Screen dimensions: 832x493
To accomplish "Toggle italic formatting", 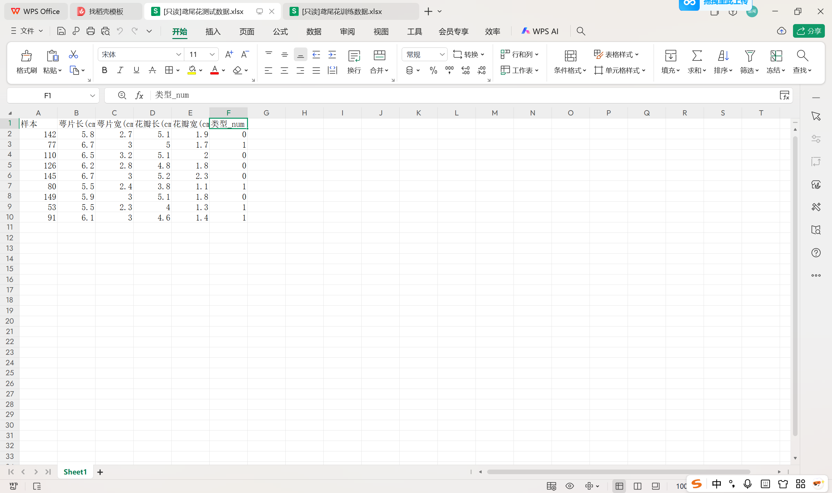I will (x=120, y=71).
